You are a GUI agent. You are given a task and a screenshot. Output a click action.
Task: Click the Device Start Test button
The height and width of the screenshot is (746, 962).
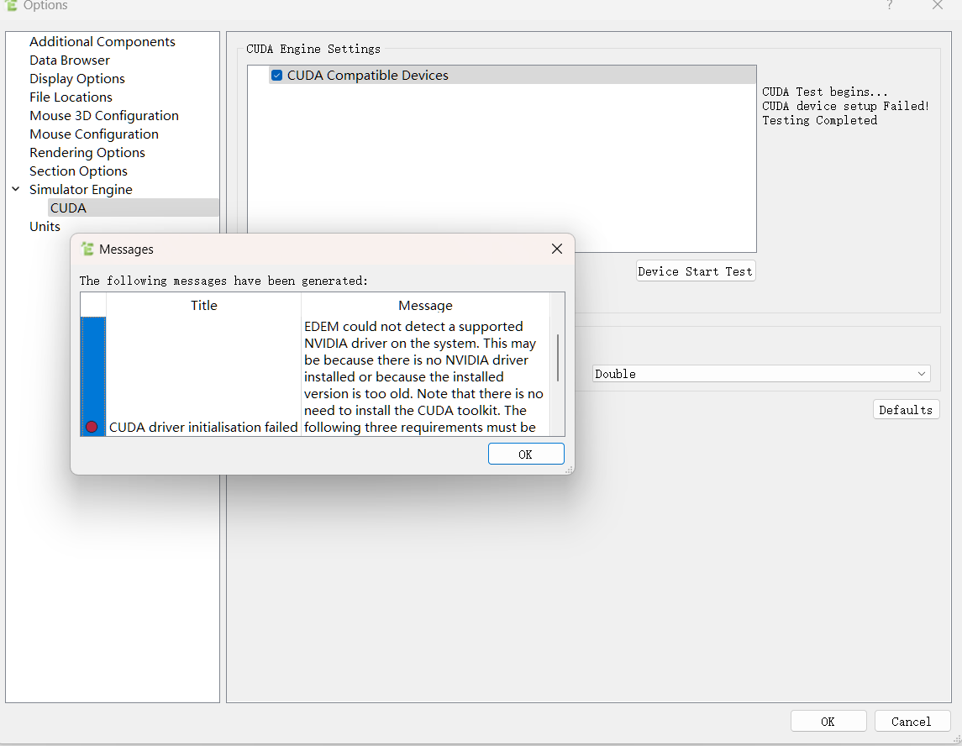pyautogui.click(x=695, y=271)
